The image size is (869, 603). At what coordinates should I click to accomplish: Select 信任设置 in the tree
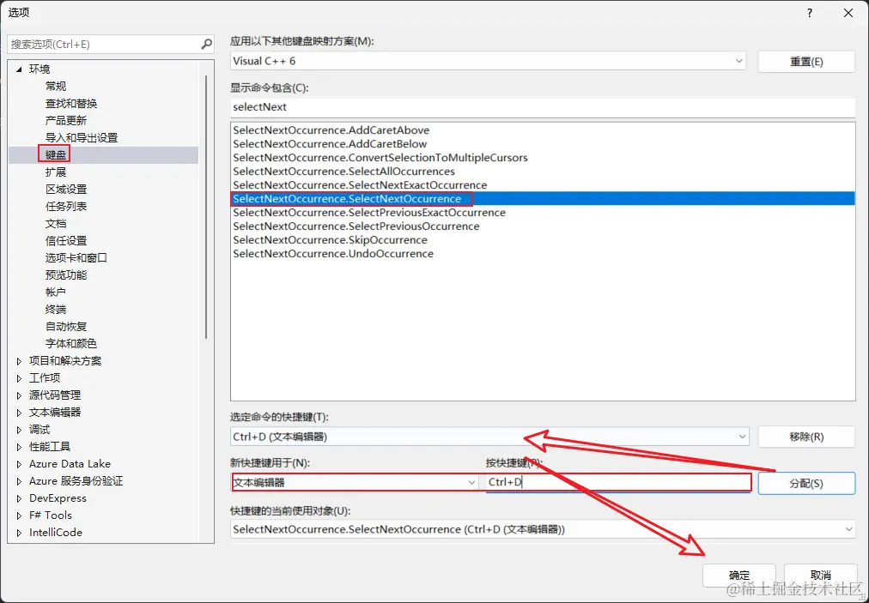tap(66, 241)
